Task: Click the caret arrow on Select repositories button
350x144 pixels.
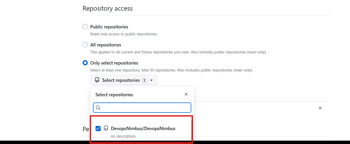Action: (151, 80)
